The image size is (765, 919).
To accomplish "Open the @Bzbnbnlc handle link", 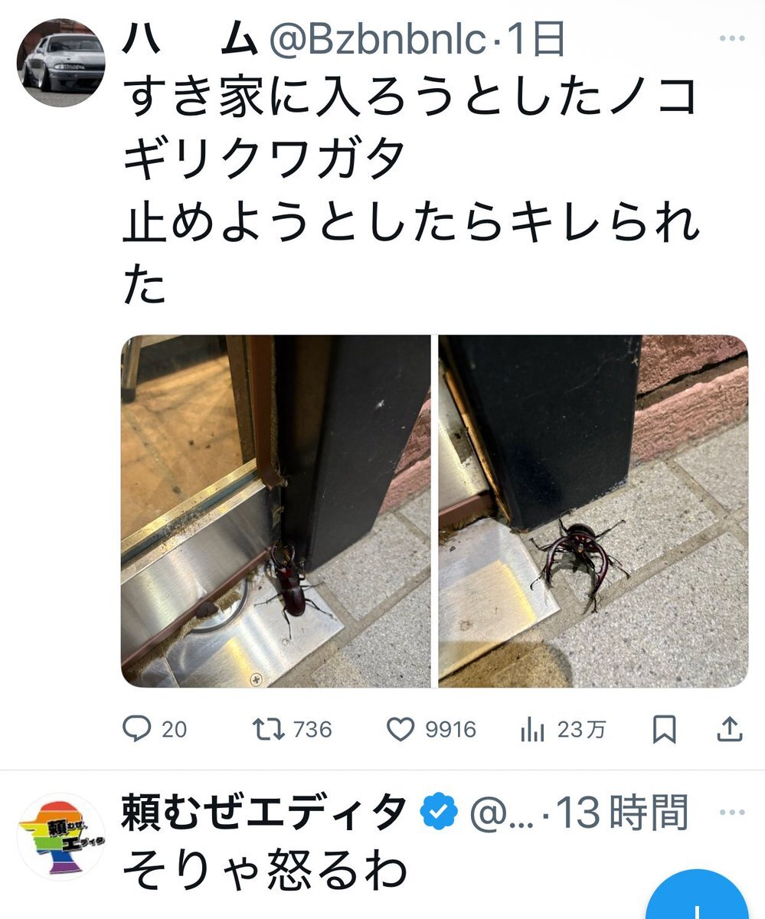I will tap(378, 41).
